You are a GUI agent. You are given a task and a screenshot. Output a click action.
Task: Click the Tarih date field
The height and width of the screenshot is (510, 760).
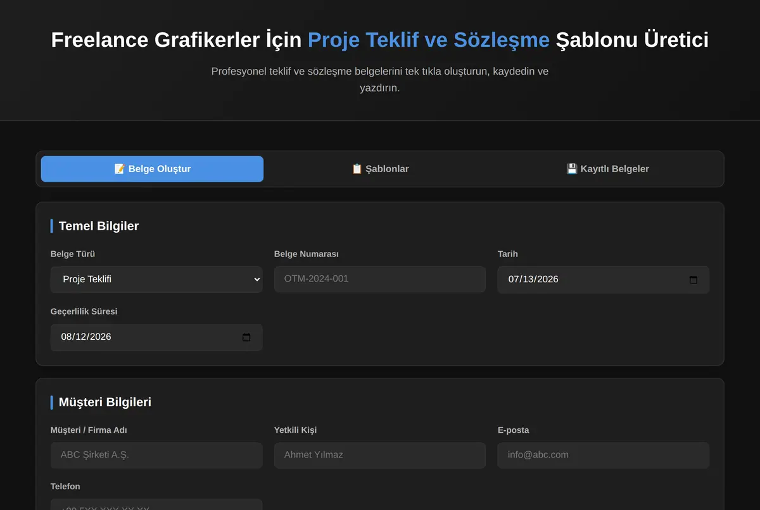[x=604, y=279]
